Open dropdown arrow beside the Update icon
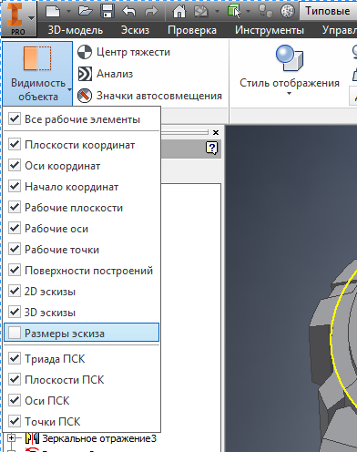The height and width of the screenshot is (452, 357). tap(217, 12)
